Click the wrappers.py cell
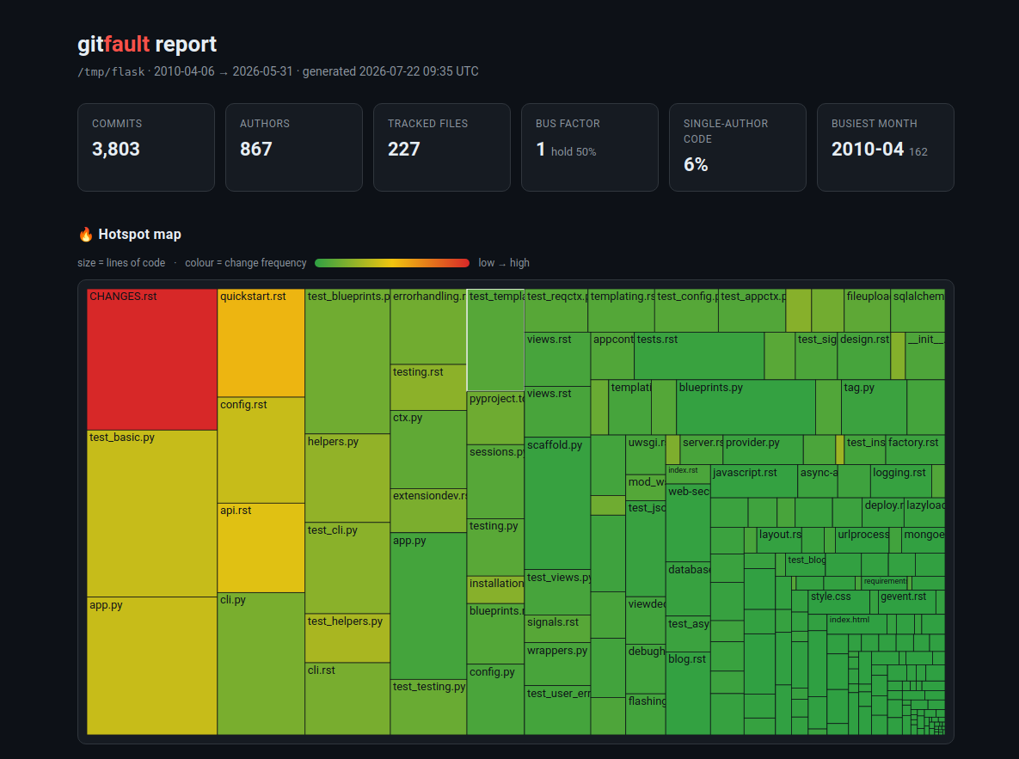Image resolution: width=1019 pixels, height=759 pixels. pyautogui.click(x=557, y=664)
